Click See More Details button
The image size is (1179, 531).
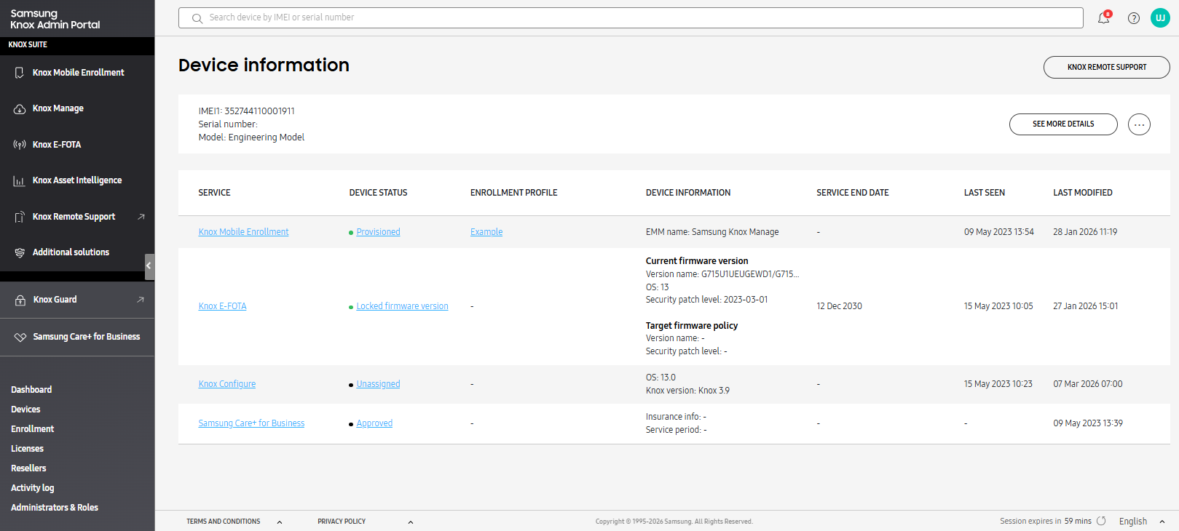(1063, 124)
